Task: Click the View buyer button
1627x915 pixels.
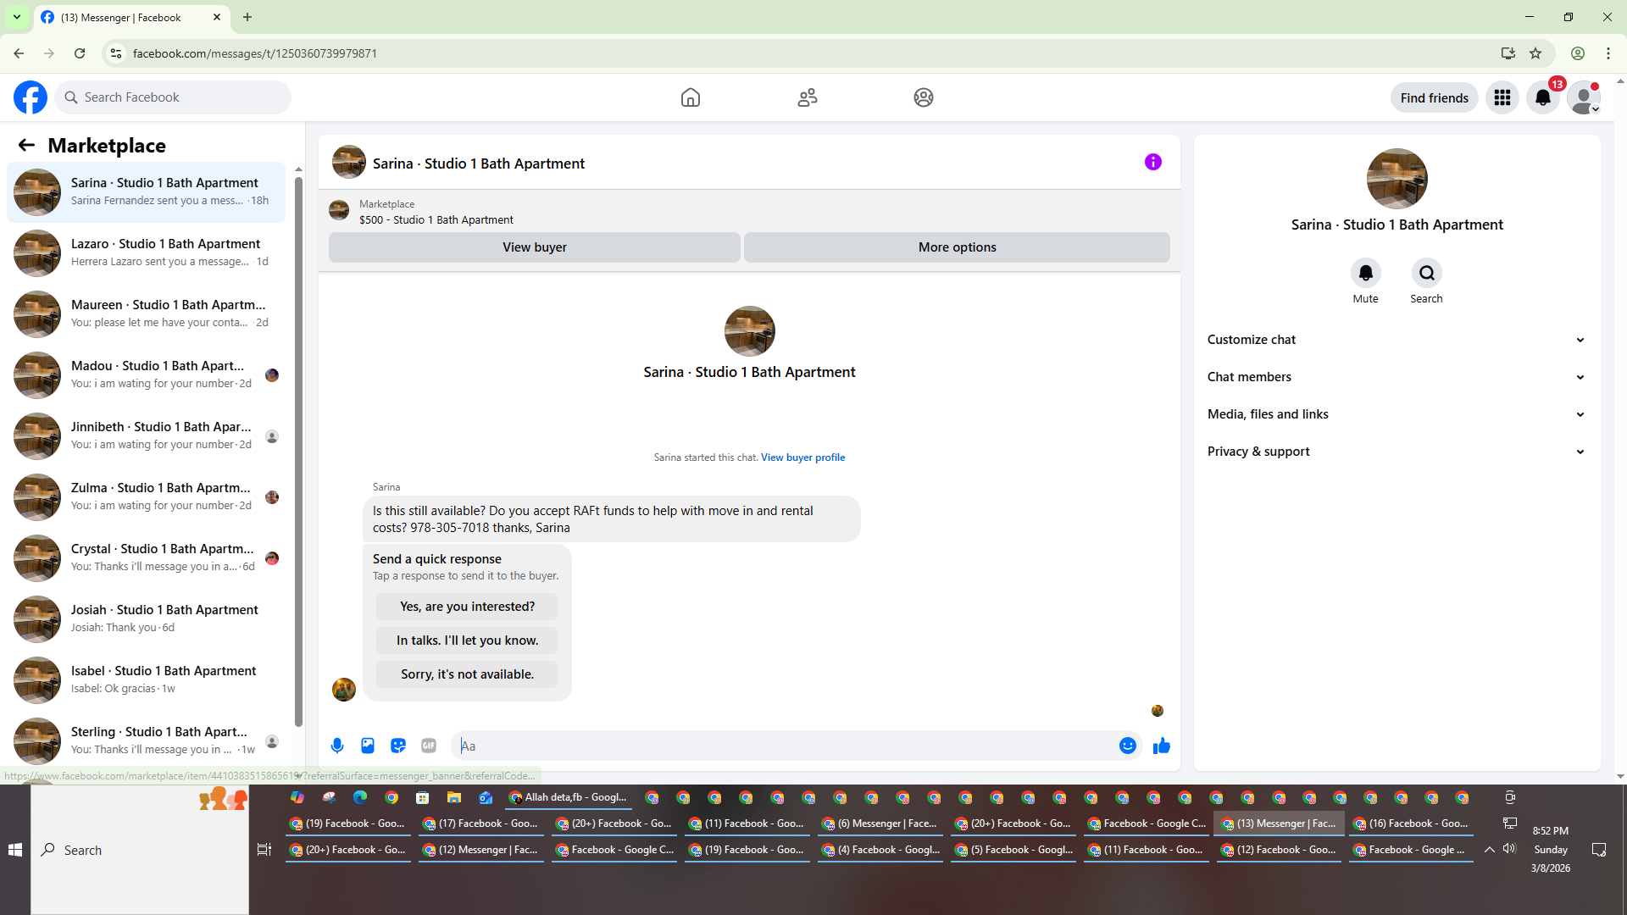Action: [x=534, y=247]
